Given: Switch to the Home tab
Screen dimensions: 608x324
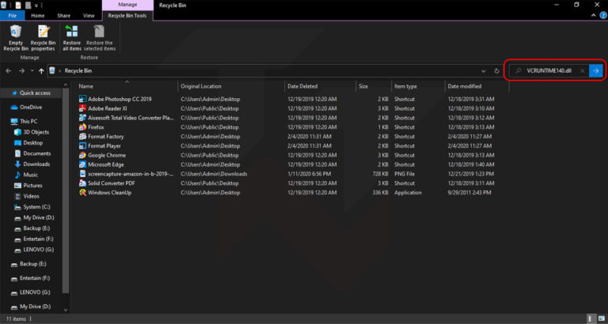Looking at the screenshot, I should tap(38, 16).
